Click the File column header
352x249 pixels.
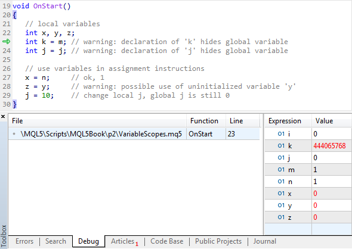[97, 121]
